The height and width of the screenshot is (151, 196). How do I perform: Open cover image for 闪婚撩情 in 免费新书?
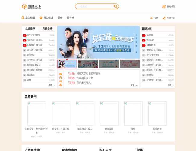click(x=37, y=114)
